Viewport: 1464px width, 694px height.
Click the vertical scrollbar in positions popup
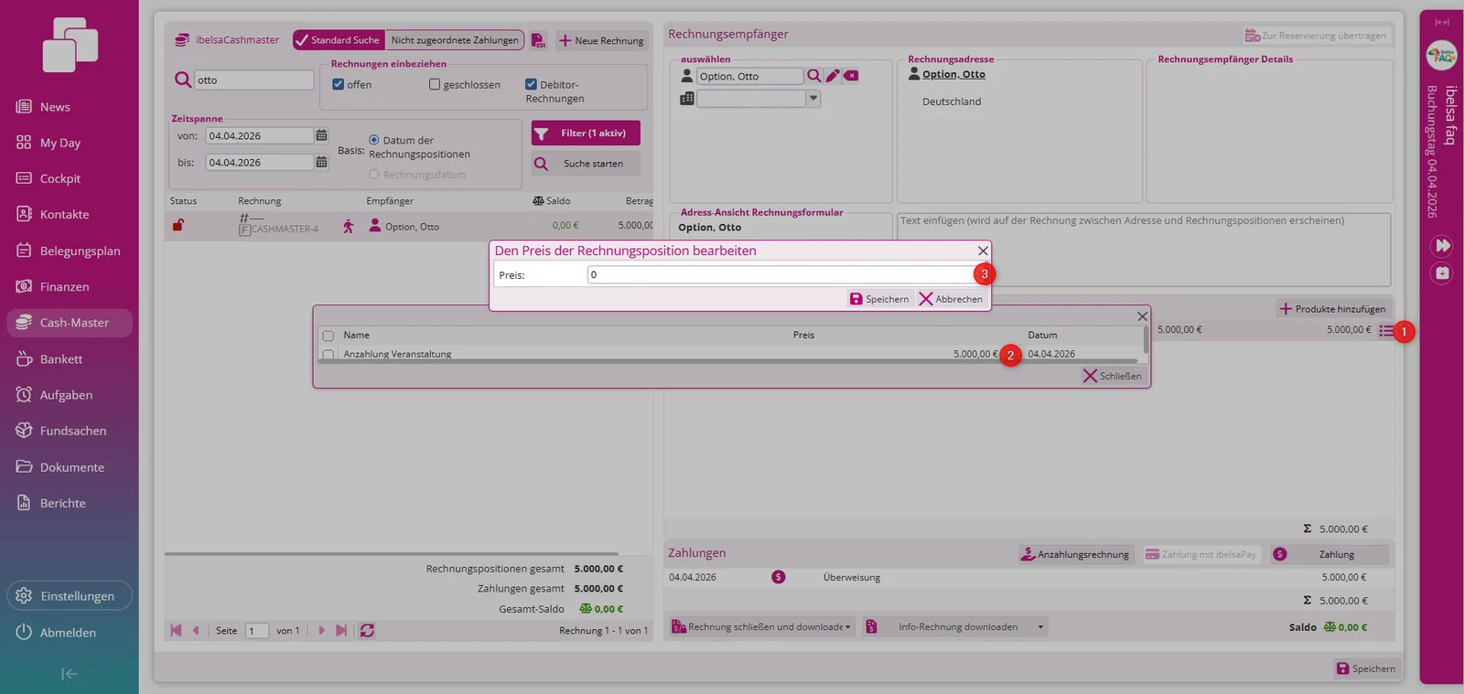coord(1146,340)
